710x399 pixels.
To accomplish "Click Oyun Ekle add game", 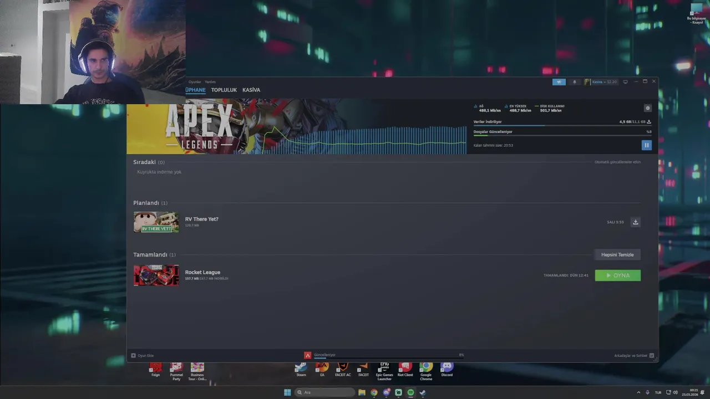I will 143,356.
